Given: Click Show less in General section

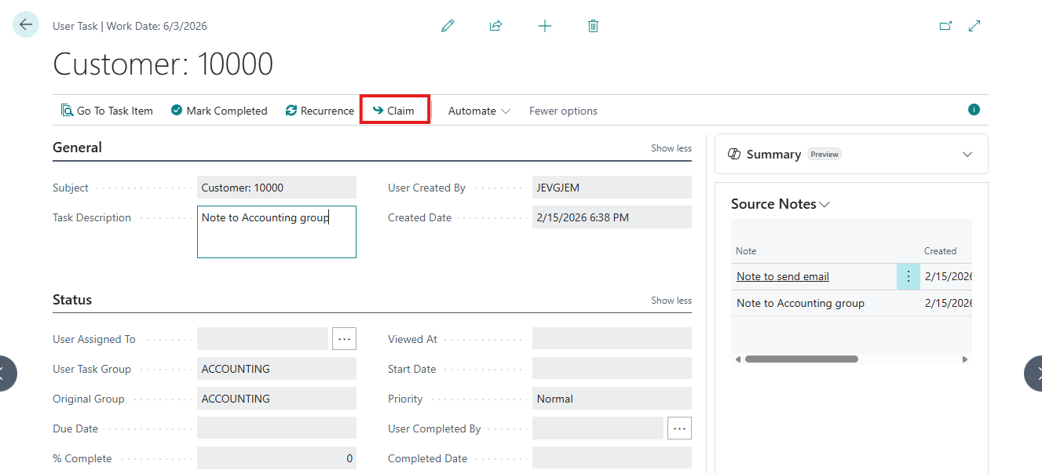Looking at the screenshot, I should click(671, 148).
